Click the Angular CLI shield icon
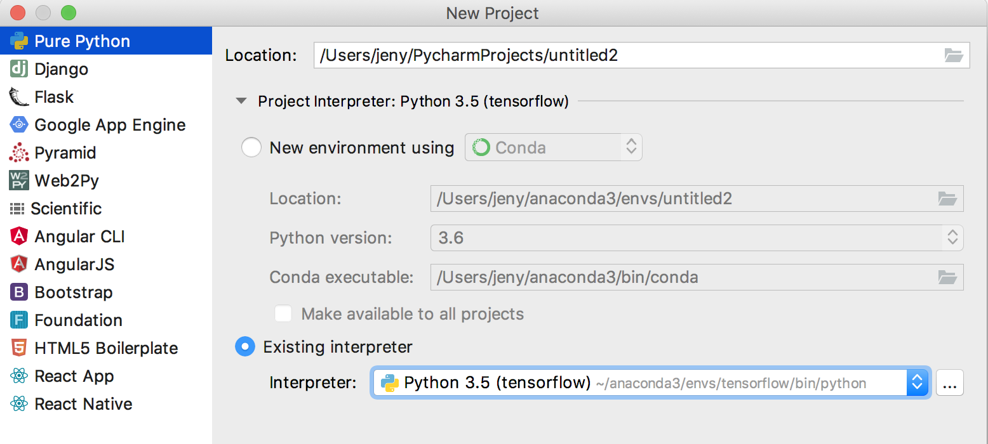The image size is (988, 444). coord(19,237)
